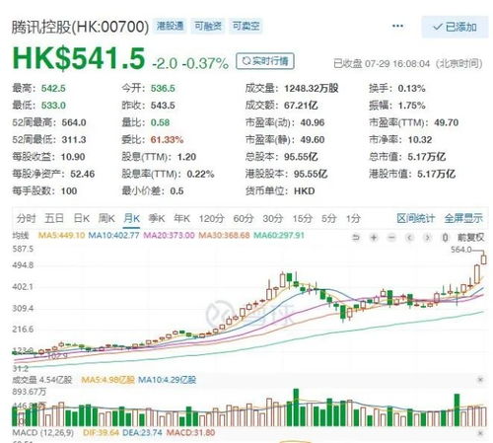Switch to the 日K chart tab
This screenshot has width=493, height=443.
click(82, 218)
